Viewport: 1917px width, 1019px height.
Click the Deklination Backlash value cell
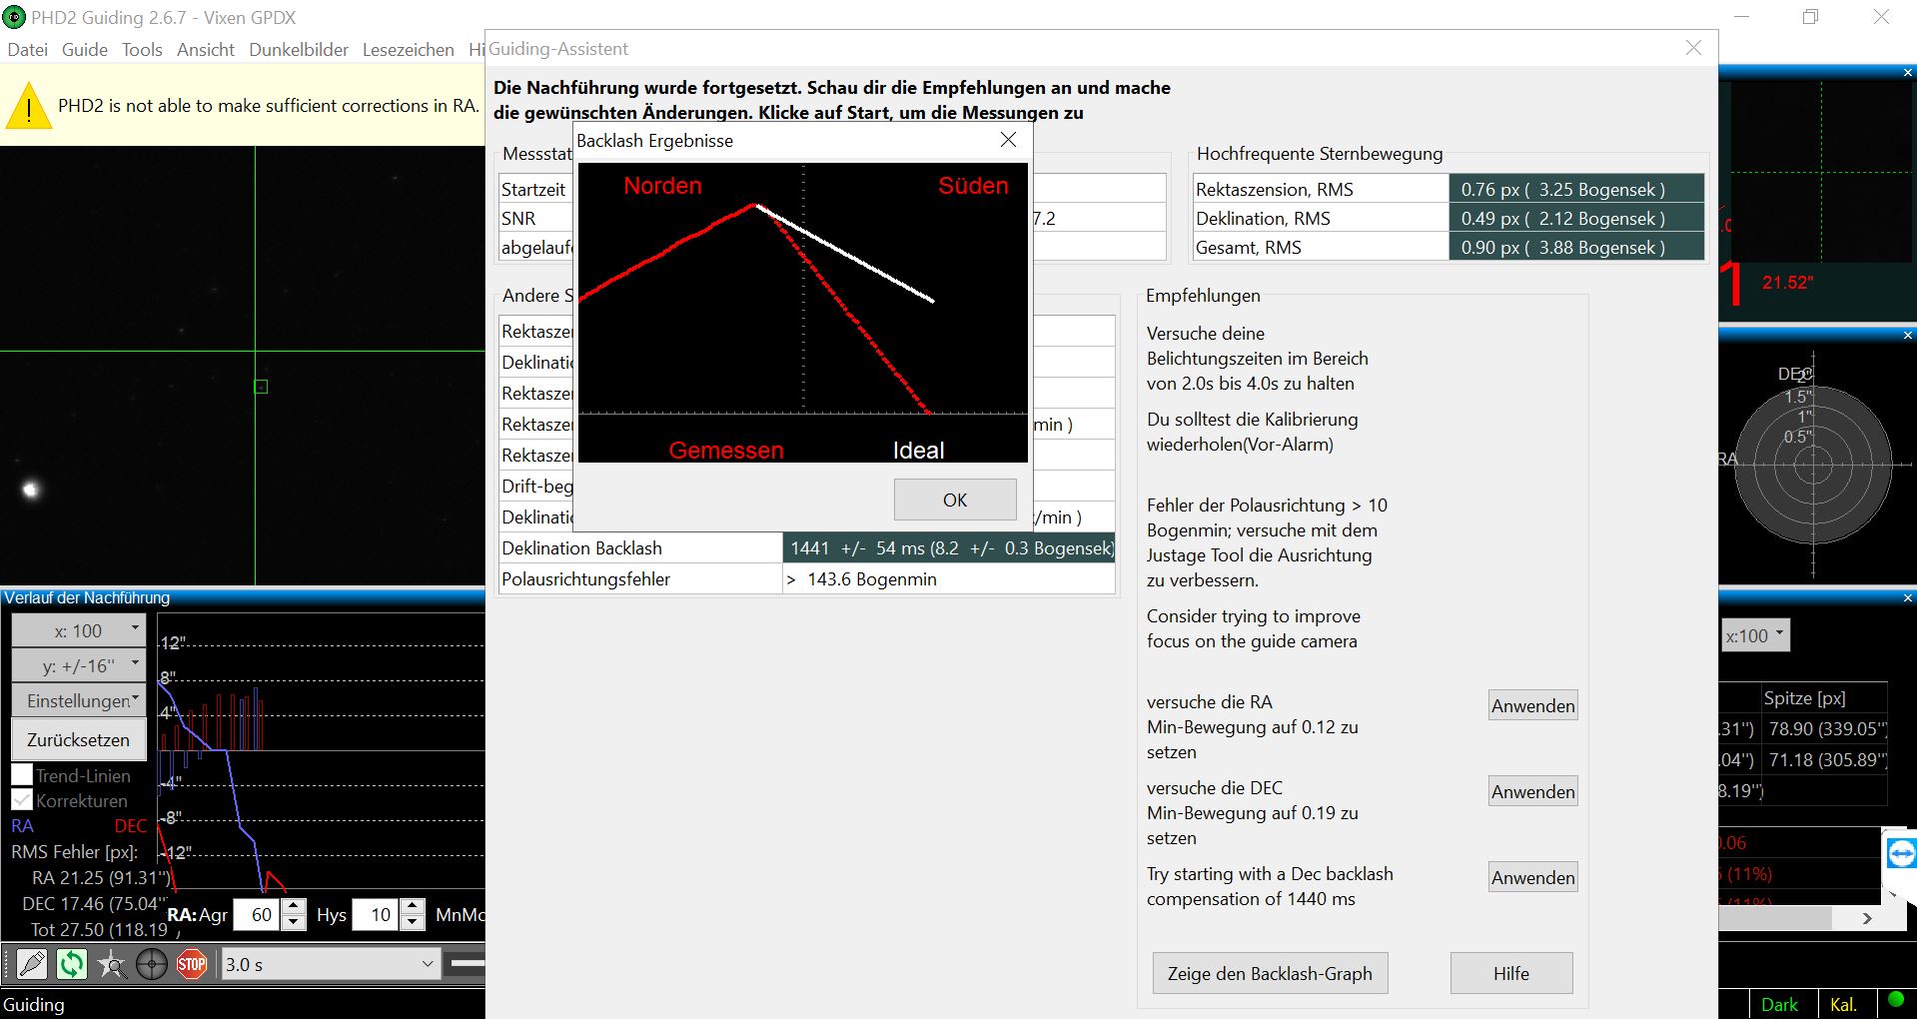pos(949,547)
